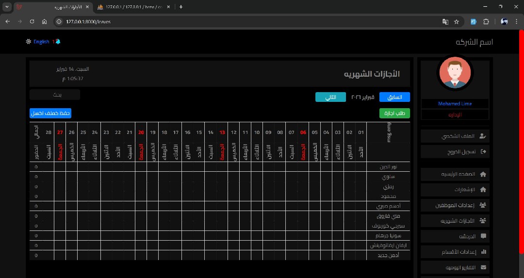524x278 pixels.
Task: Click employee name مي فاروق
Action: 388,216
